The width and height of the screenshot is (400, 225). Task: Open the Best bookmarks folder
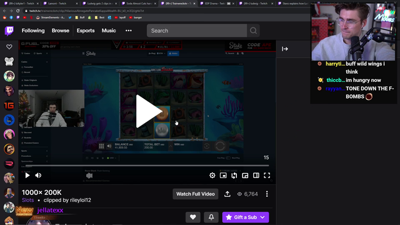pyautogui.click(x=99, y=17)
